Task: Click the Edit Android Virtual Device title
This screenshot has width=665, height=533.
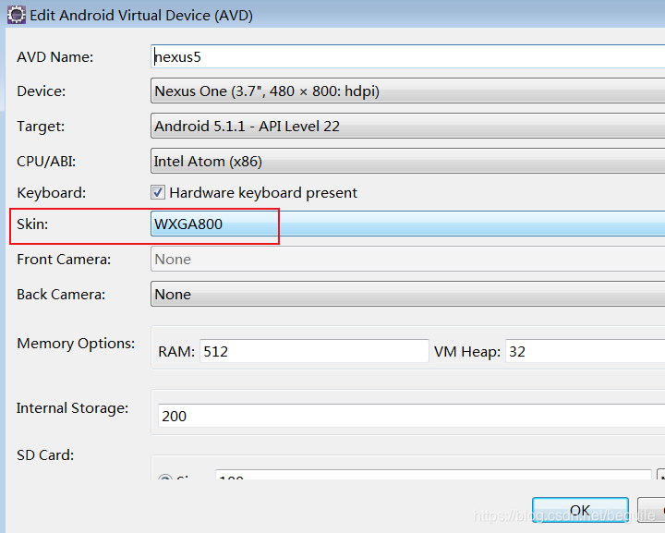Action: click(141, 16)
